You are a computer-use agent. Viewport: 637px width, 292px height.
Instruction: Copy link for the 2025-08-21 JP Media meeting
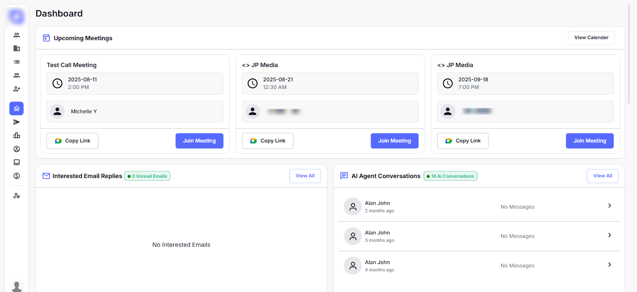[x=268, y=141]
